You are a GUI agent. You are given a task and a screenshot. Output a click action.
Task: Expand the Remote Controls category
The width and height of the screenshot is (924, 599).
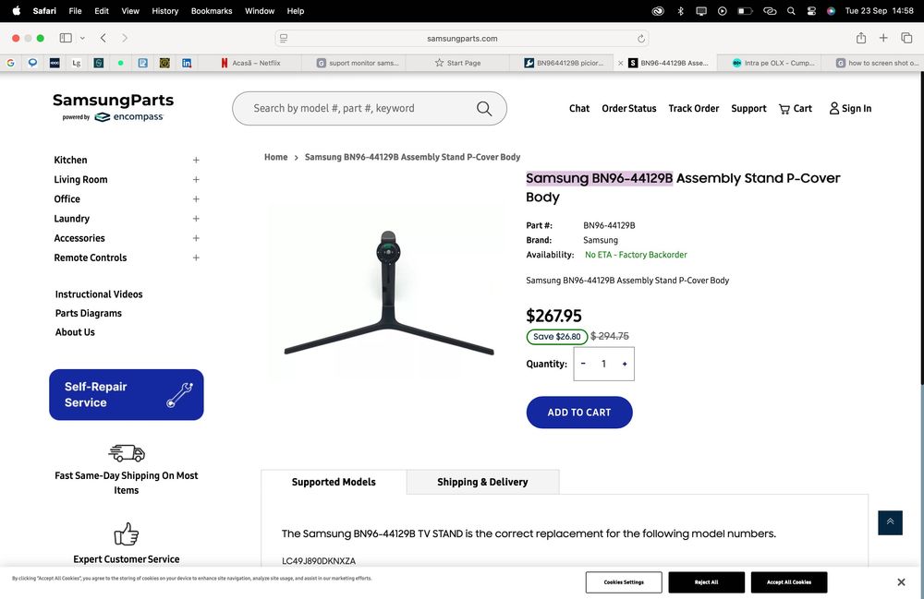coord(196,258)
